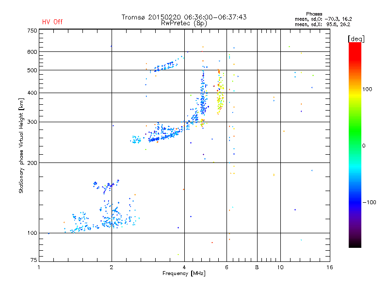Click the x-axis '1' tick label
Screen dimensions: 388x291
point(39,267)
